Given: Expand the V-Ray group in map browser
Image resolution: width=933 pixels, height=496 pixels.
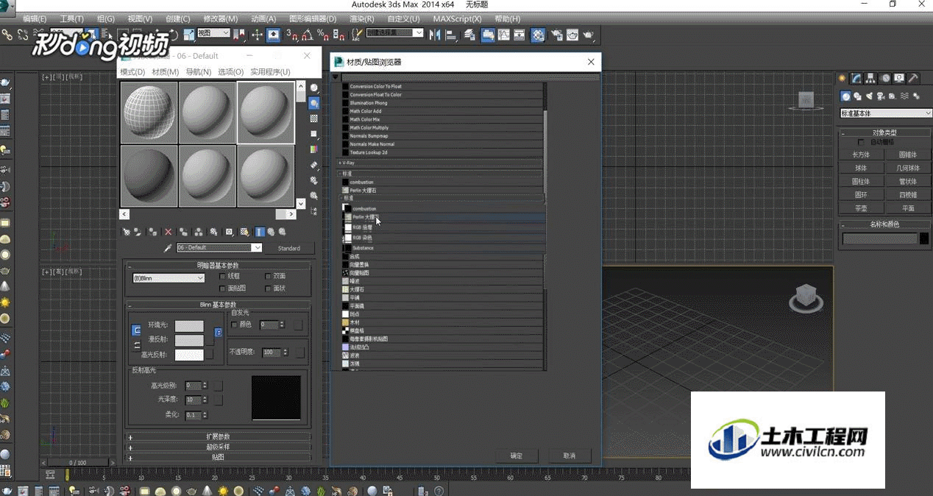Looking at the screenshot, I should click(440, 163).
